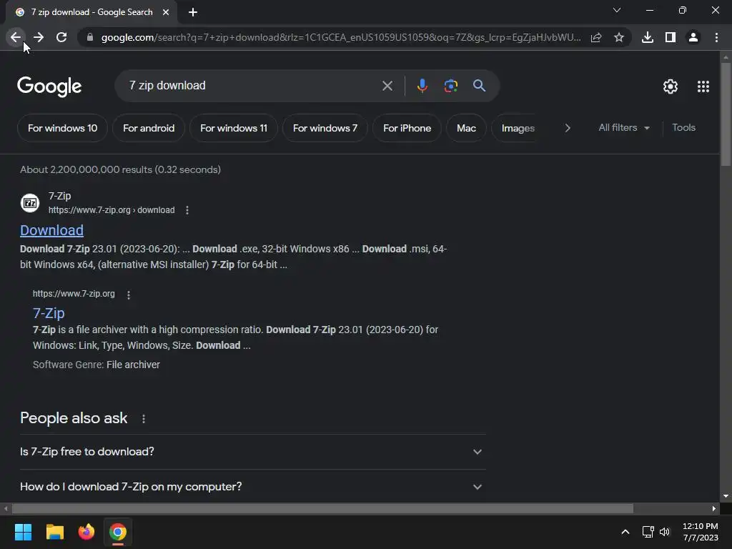Open the search Tools button
Viewport: 732px width, 549px height.
(x=683, y=127)
